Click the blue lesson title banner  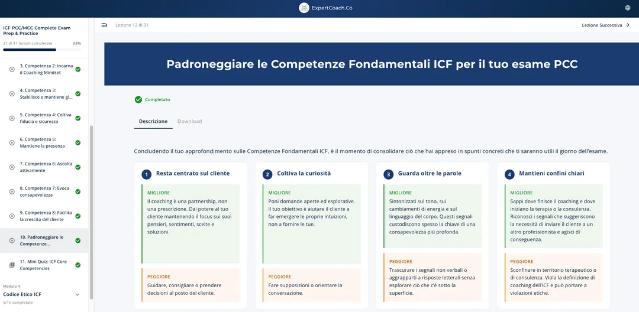pos(372,64)
